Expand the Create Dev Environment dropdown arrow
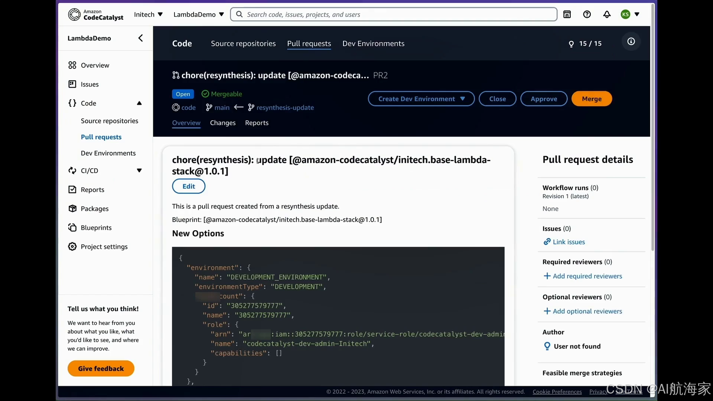The image size is (713, 401). point(462,99)
